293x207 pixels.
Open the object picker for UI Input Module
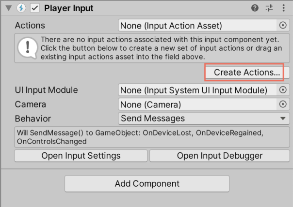coord(283,90)
